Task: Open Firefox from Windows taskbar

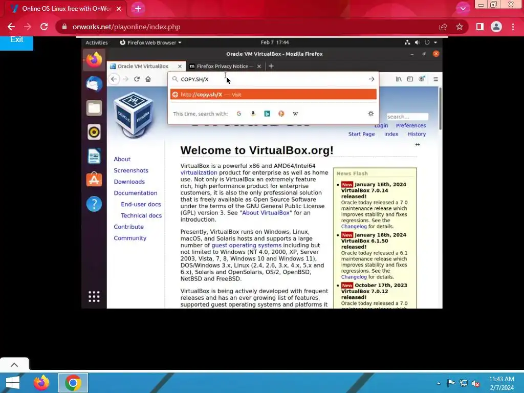Action: click(41, 383)
